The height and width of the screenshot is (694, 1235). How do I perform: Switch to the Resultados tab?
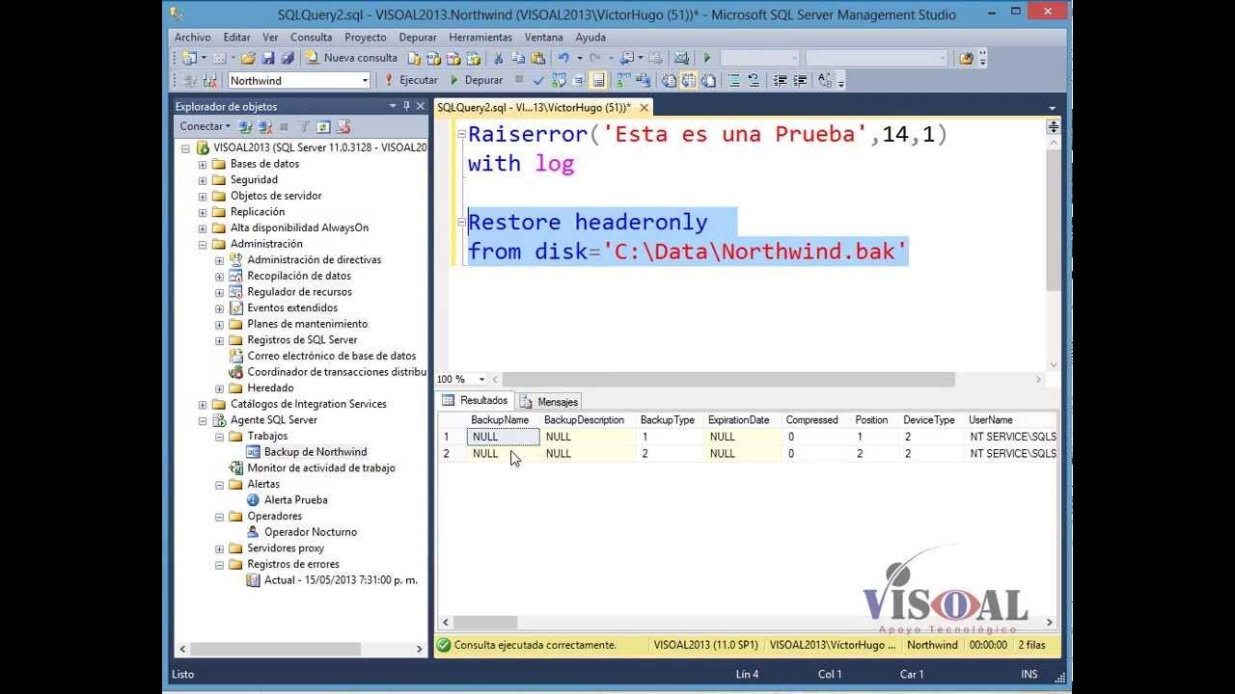[476, 400]
